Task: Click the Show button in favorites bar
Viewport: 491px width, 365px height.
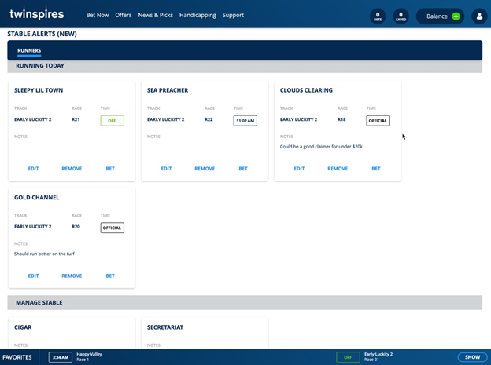Action: pyautogui.click(x=472, y=357)
